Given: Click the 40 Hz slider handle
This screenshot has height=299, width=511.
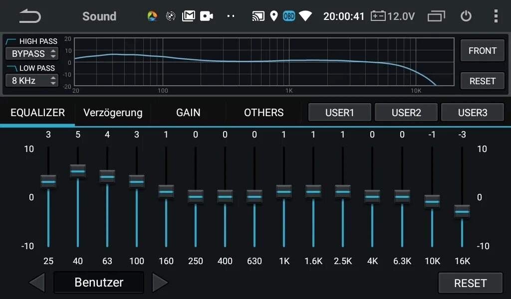Looking at the screenshot, I should (x=78, y=171).
